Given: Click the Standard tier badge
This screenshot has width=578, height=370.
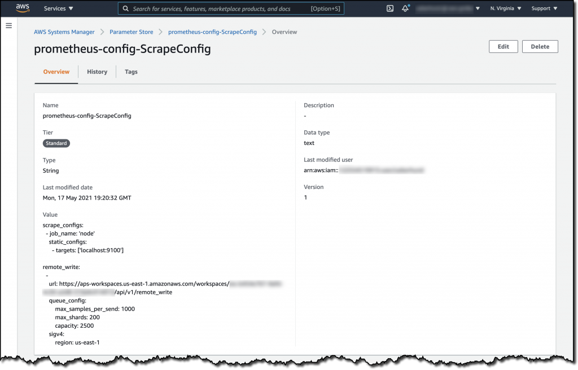Looking at the screenshot, I should click(56, 143).
